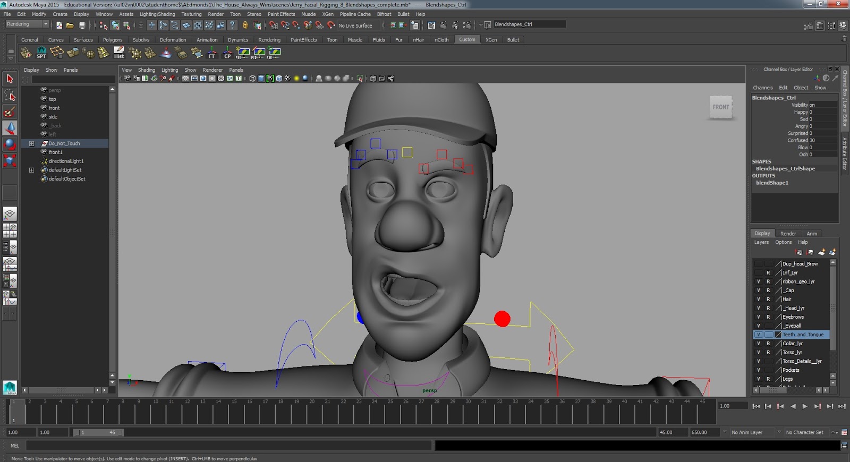The height and width of the screenshot is (462, 850).
Task: Choose the Rotate tool in toolbox
Action: (x=10, y=144)
